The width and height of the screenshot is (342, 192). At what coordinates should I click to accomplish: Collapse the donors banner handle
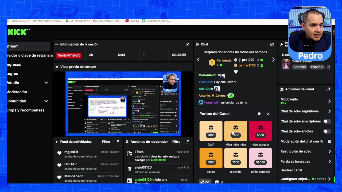(x=236, y=72)
